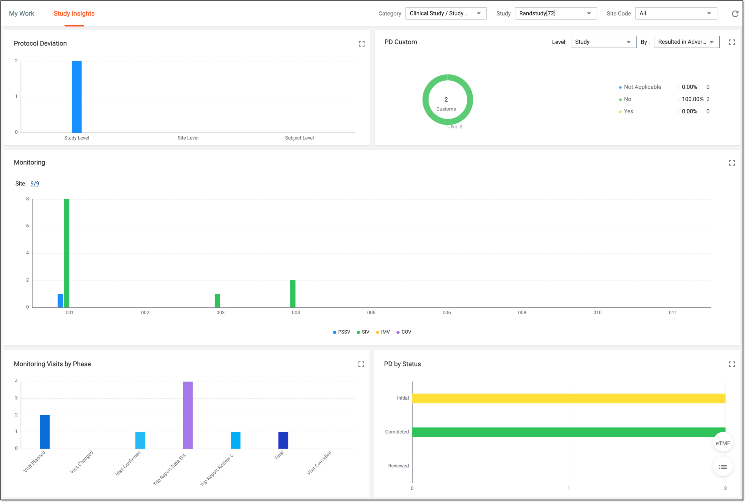Toggle the COV legend series
The image size is (745, 502).
[403, 332]
